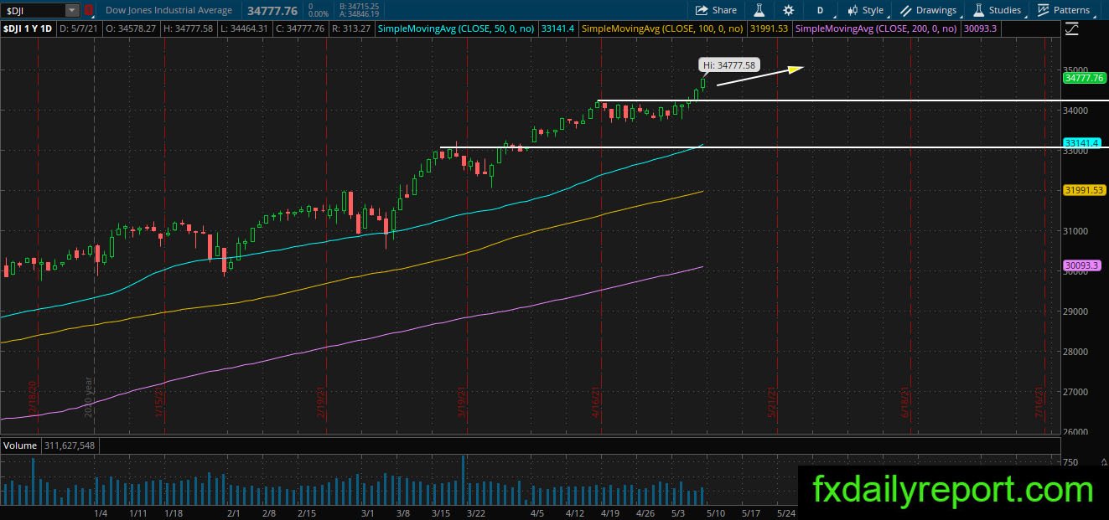This screenshot has width=1109, height=520.
Task: Click the 1/15/21 expiration date marker
Action: tap(158, 403)
